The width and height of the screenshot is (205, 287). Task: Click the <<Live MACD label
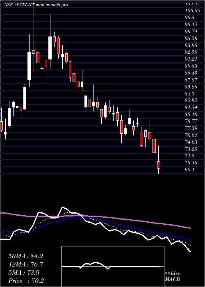tap(173, 276)
